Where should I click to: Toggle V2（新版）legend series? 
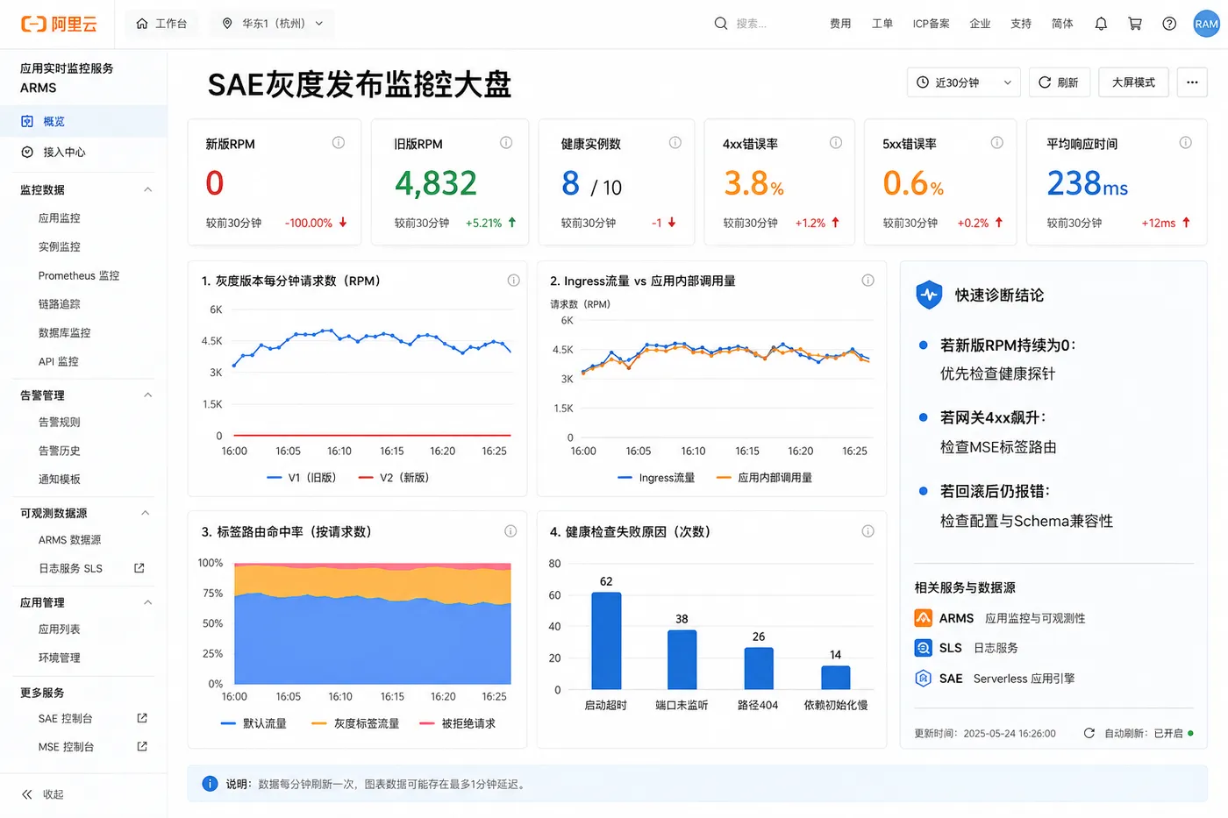pyautogui.click(x=394, y=478)
